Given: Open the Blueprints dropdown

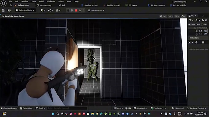Looking at the screenshot, I should (50, 10).
